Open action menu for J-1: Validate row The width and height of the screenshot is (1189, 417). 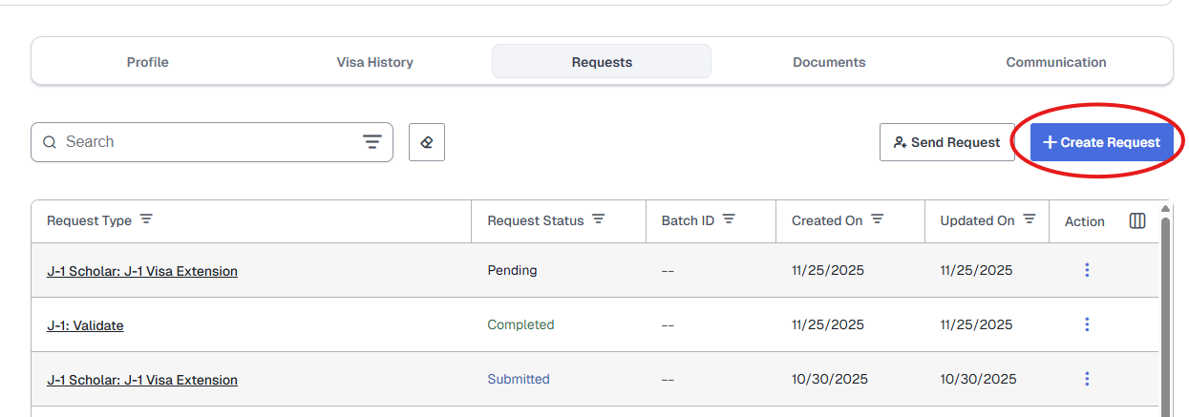click(x=1087, y=324)
